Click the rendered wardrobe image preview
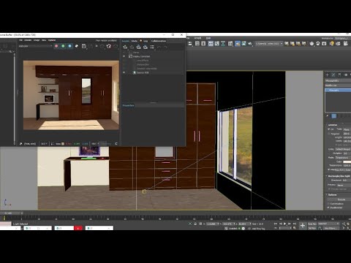Image resolution: width=351 pixels, height=263 pixels. 71,95
